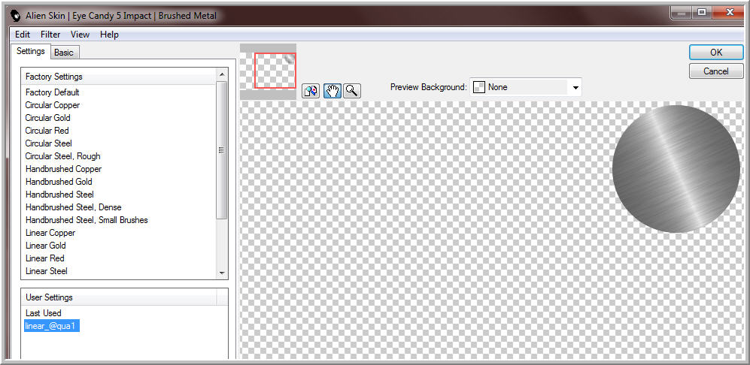750x365 pixels.
Task: Open the Edit menu
Action: click(x=23, y=35)
